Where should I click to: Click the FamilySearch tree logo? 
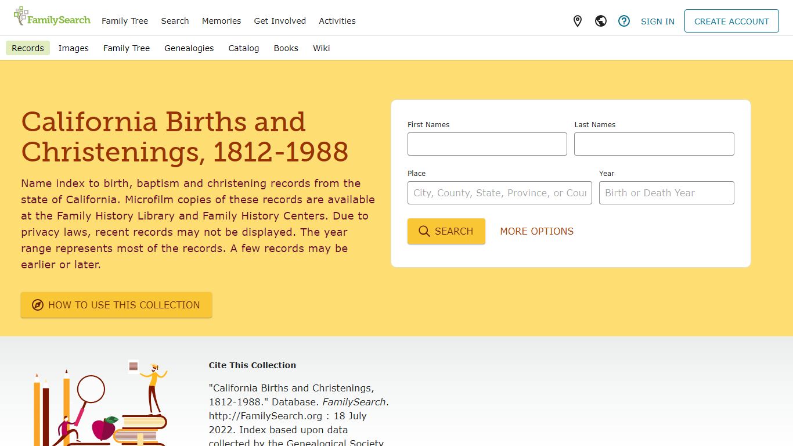(52, 17)
